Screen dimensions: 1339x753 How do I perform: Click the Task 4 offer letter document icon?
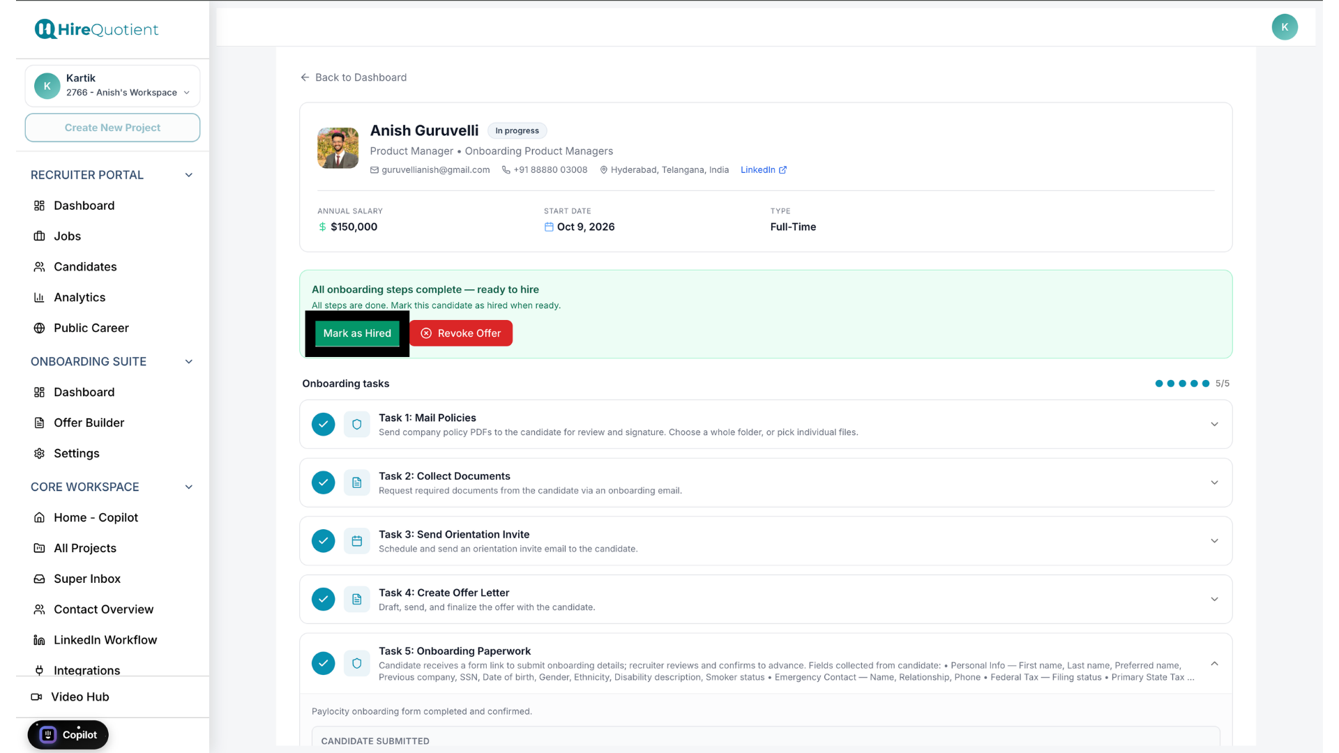[356, 600]
